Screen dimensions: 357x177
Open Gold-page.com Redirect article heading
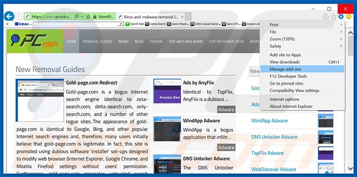[92, 83]
